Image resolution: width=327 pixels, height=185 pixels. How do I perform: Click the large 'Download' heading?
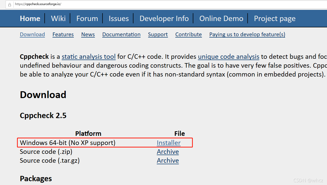pyautogui.click(x=43, y=95)
